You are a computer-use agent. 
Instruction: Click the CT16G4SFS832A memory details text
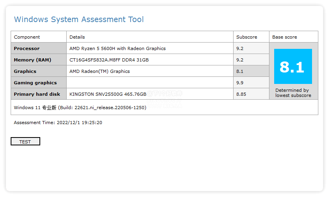(x=109, y=60)
